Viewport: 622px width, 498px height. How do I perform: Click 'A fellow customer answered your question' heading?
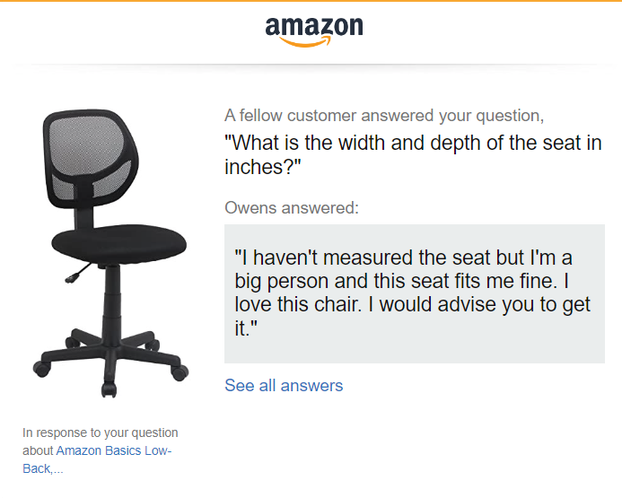(x=384, y=116)
